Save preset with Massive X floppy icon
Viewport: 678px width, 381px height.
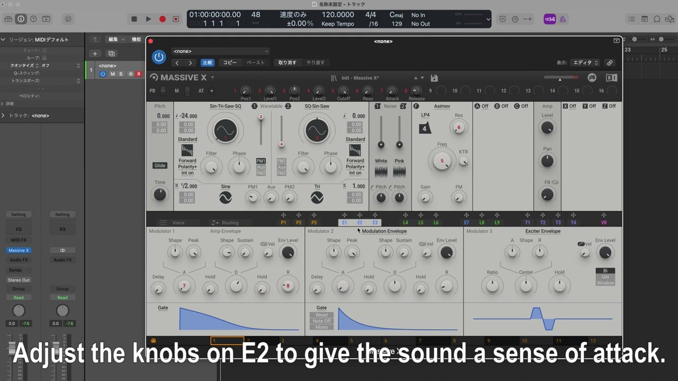[x=434, y=78]
